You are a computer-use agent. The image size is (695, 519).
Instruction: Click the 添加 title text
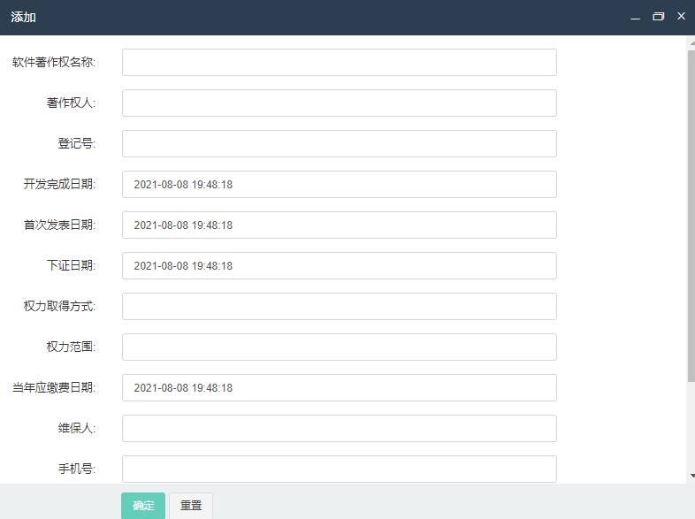[x=23, y=17]
